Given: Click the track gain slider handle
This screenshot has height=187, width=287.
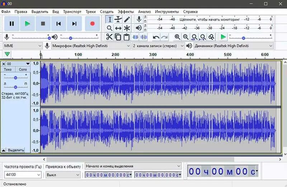Looking at the screenshot, I should pyautogui.click(x=15, y=78).
